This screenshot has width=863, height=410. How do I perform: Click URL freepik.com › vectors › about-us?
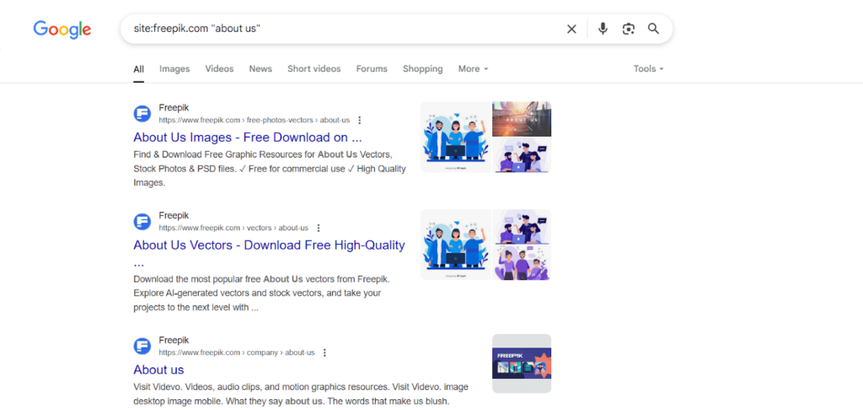[x=233, y=228]
